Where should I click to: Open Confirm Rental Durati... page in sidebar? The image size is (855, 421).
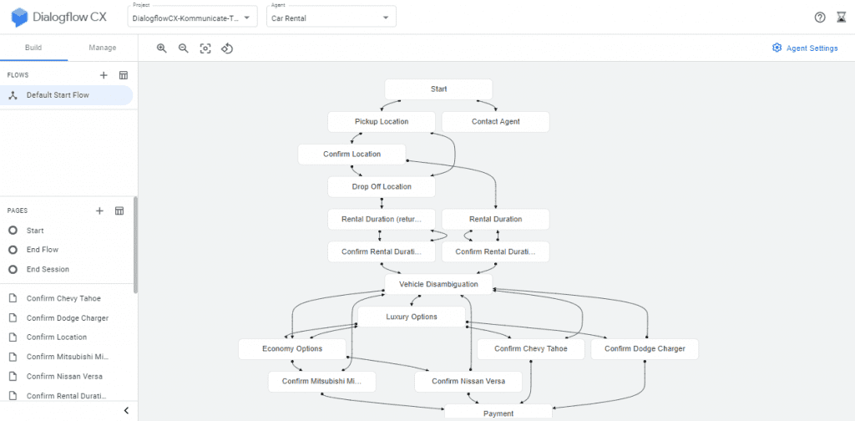[x=67, y=396]
